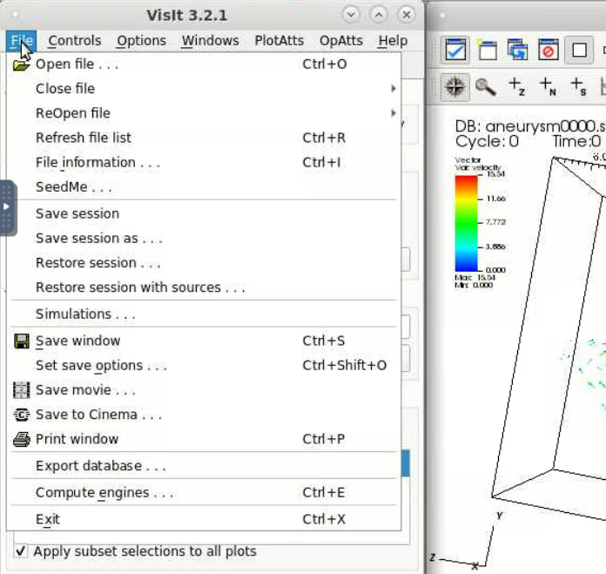Click the velocity color legend bar in viewer
Screen dimensions: 606x574
(466, 223)
